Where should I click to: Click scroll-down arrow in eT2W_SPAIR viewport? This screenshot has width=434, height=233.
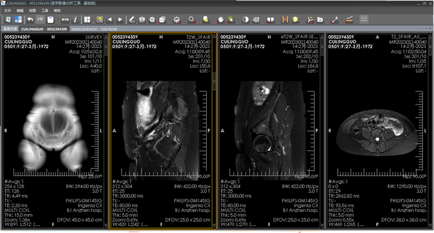(x=322, y=226)
